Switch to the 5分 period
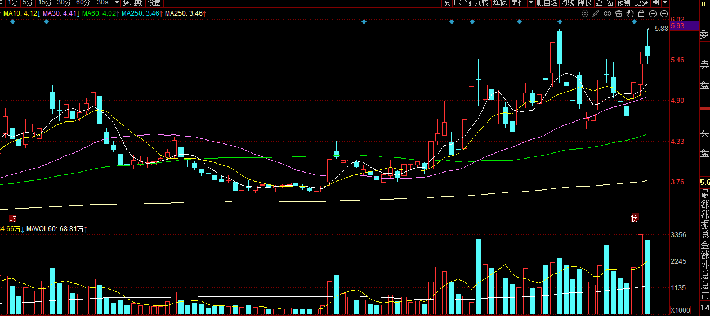Image resolution: width=710 pixels, height=316 pixels. 28,3
